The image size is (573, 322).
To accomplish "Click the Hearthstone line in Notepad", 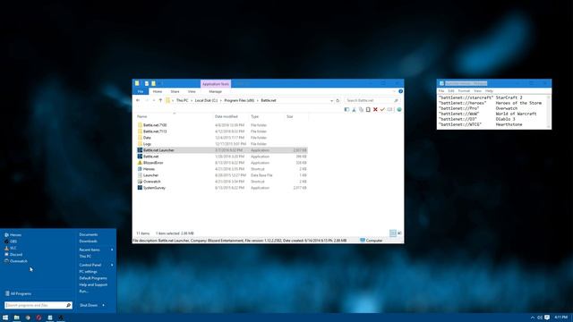I will point(481,124).
